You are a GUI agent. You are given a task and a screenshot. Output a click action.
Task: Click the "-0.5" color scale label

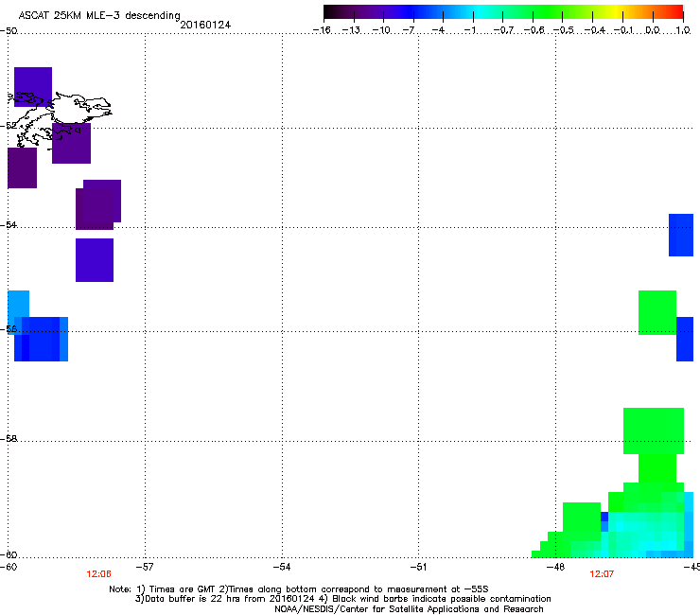pos(564,30)
